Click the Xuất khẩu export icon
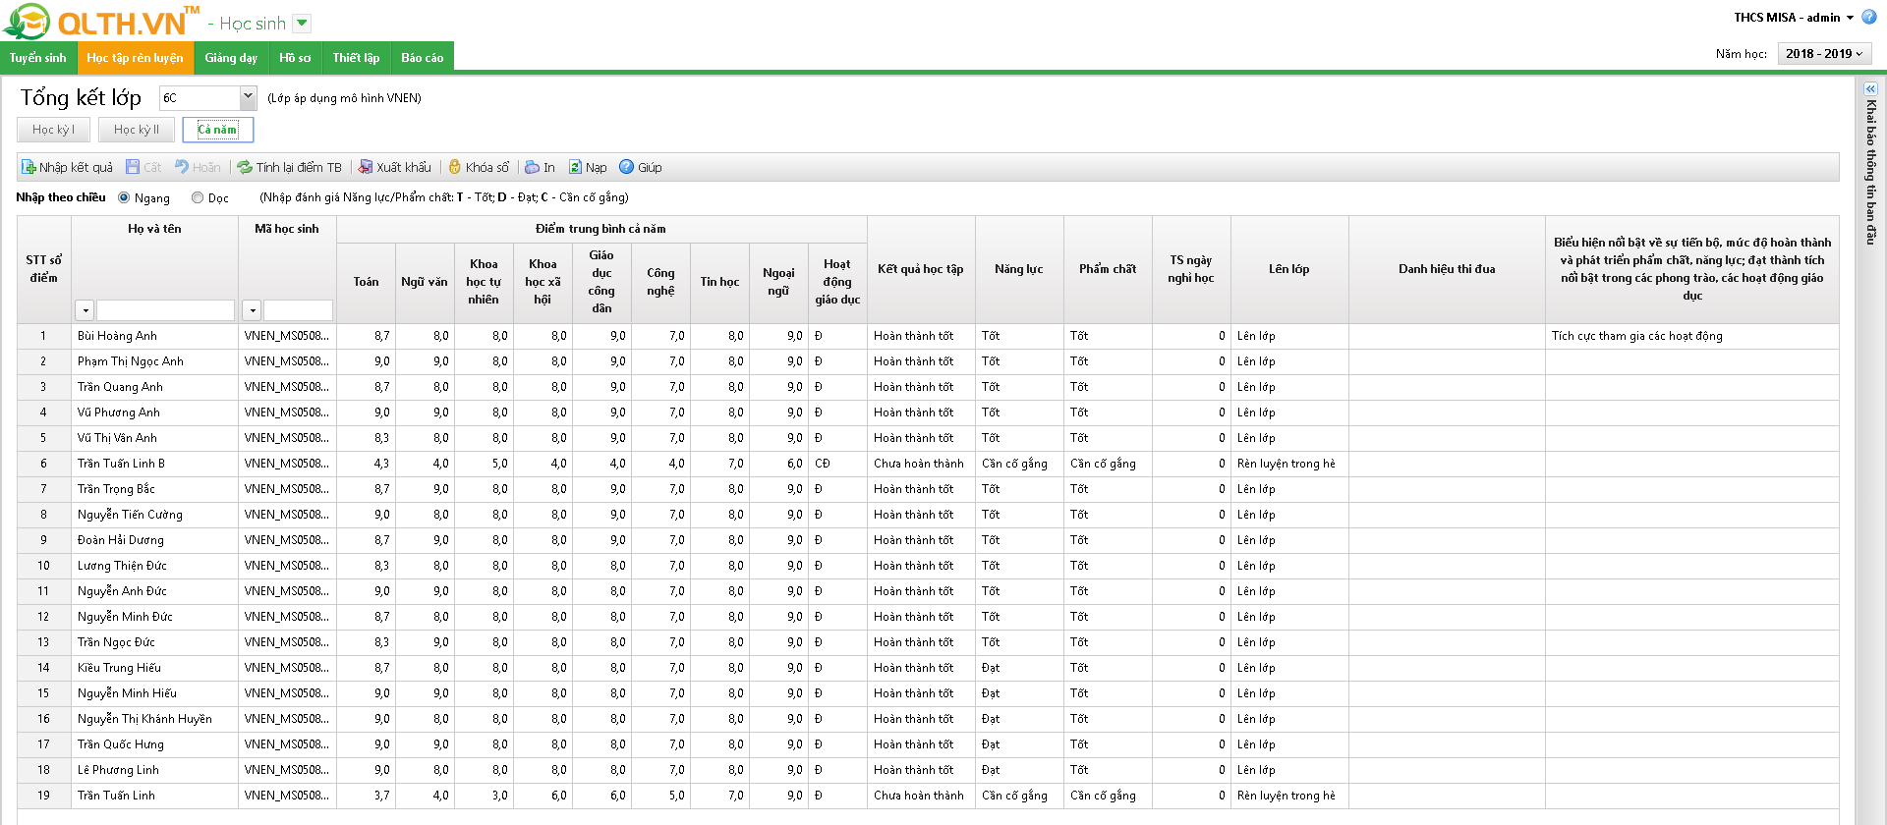The width and height of the screenshot is (1887, 825). click(x=366, y=167)
